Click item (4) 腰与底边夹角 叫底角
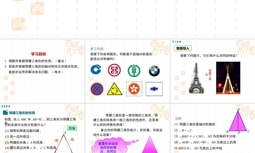 point(31,148)
